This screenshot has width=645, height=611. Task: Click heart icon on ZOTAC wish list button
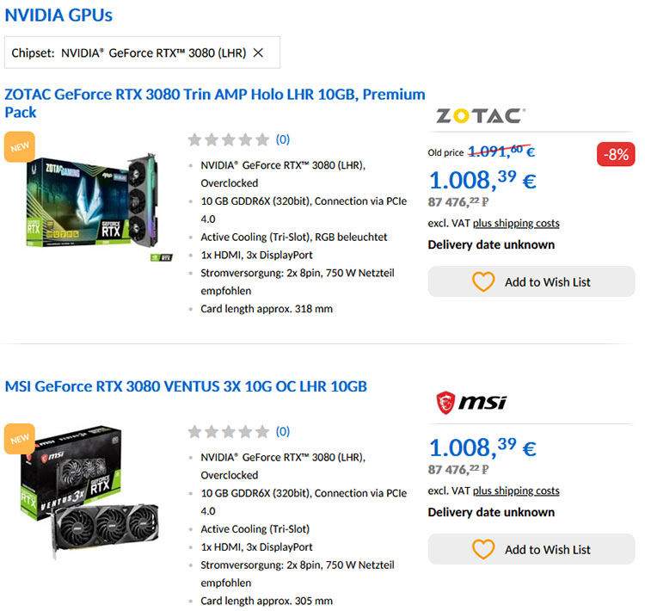483,281
